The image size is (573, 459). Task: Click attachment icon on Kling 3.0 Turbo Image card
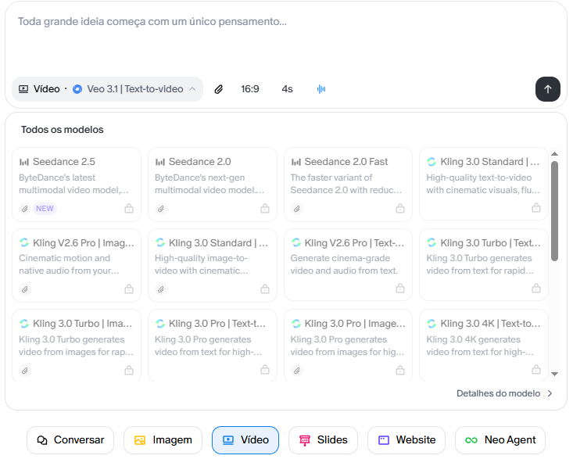[x=25, y=371]
